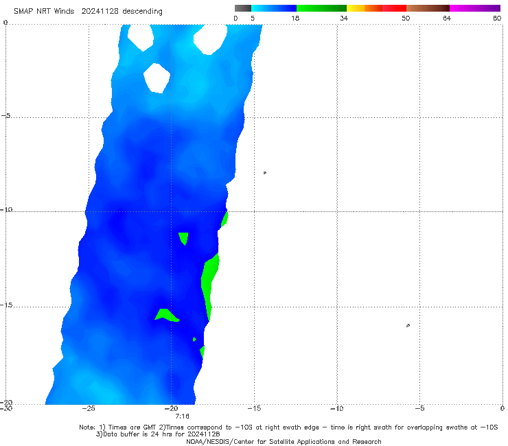Click the longitude axis label '-15'
This screenshot has width=508, height=446.
(254, 408)
